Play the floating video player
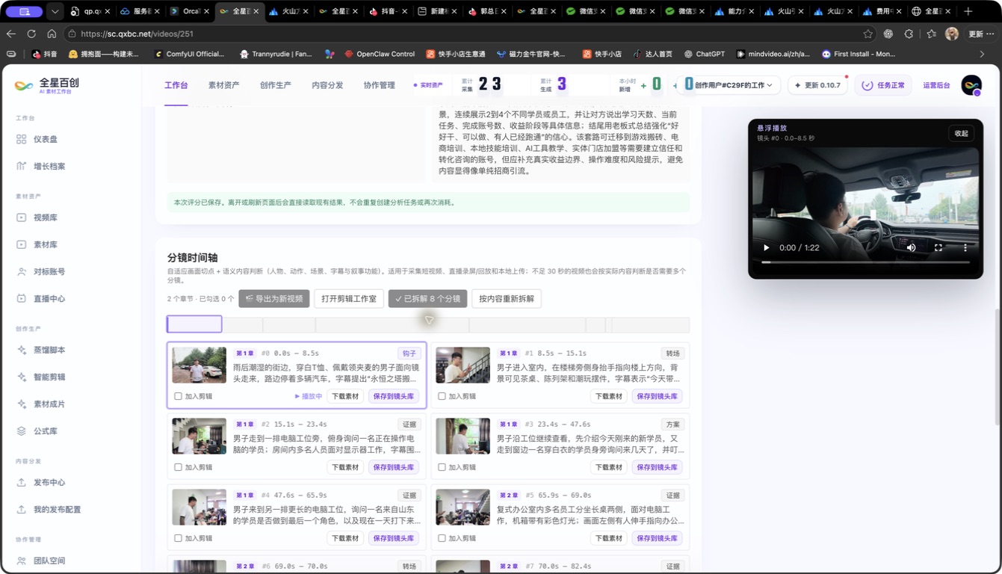 [766, 247]
